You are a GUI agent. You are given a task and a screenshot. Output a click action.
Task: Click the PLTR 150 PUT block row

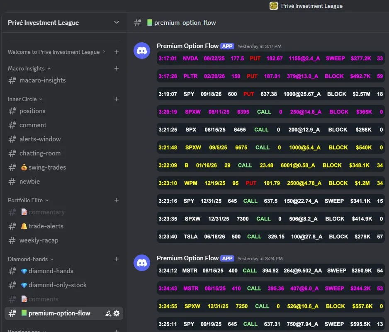(271, 76)
